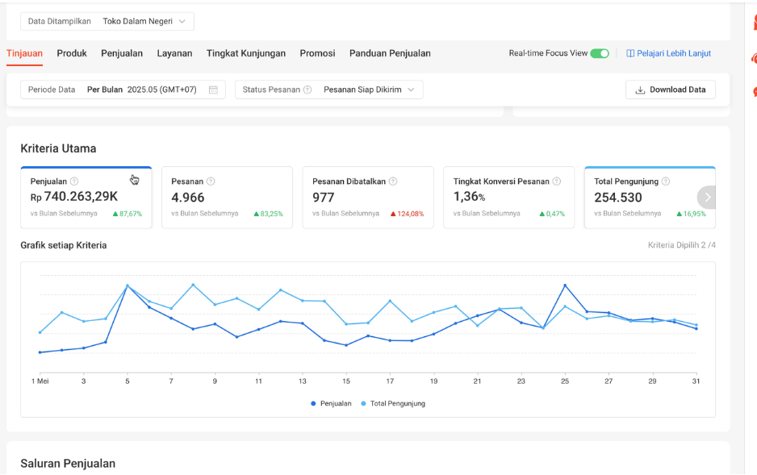The width and height of the screenshot is (757, 475).
Task: Click the help icon beside Tingkat Konversi Pesanan
Action: point(557,181)
